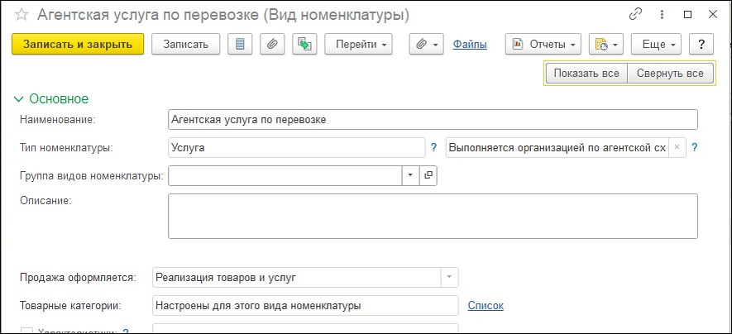The height and width of the screenshot is (334, 732).
Task: Click Свернуть все button
Action: click(x=670, y=74)
